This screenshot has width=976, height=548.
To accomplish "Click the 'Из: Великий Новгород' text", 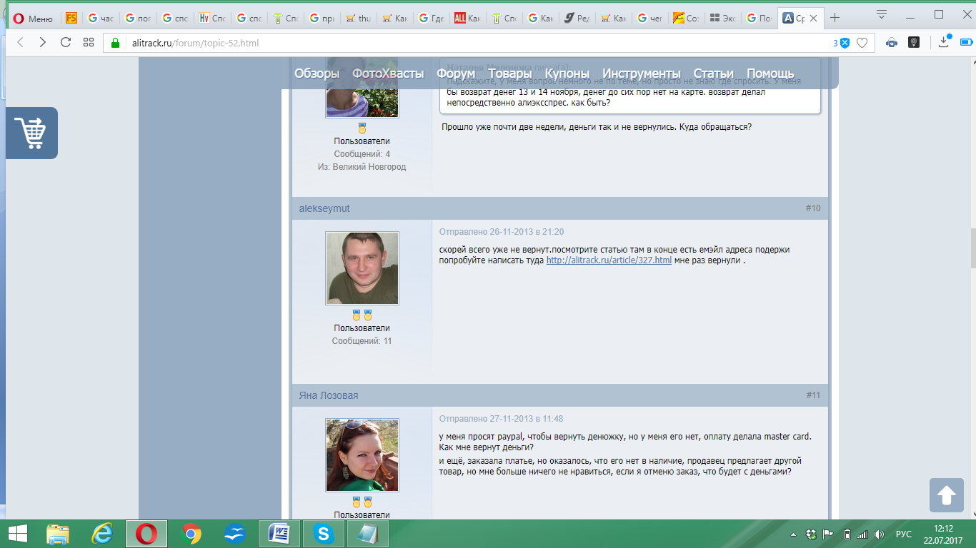I will click(x=362, y=167).
